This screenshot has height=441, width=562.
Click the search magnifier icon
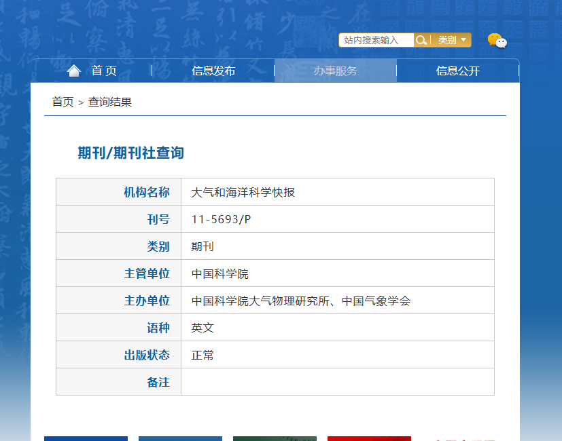click(x=421, y=40)
